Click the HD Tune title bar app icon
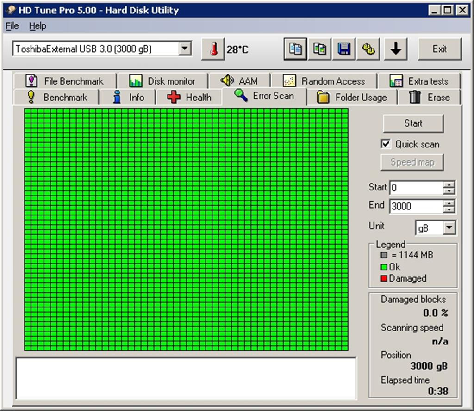474x411 pixels. pyautogui.click(x=11, y=10)
